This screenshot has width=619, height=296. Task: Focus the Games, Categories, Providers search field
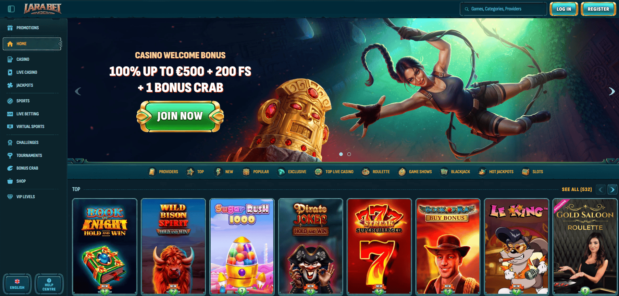[x=503, y=9]
